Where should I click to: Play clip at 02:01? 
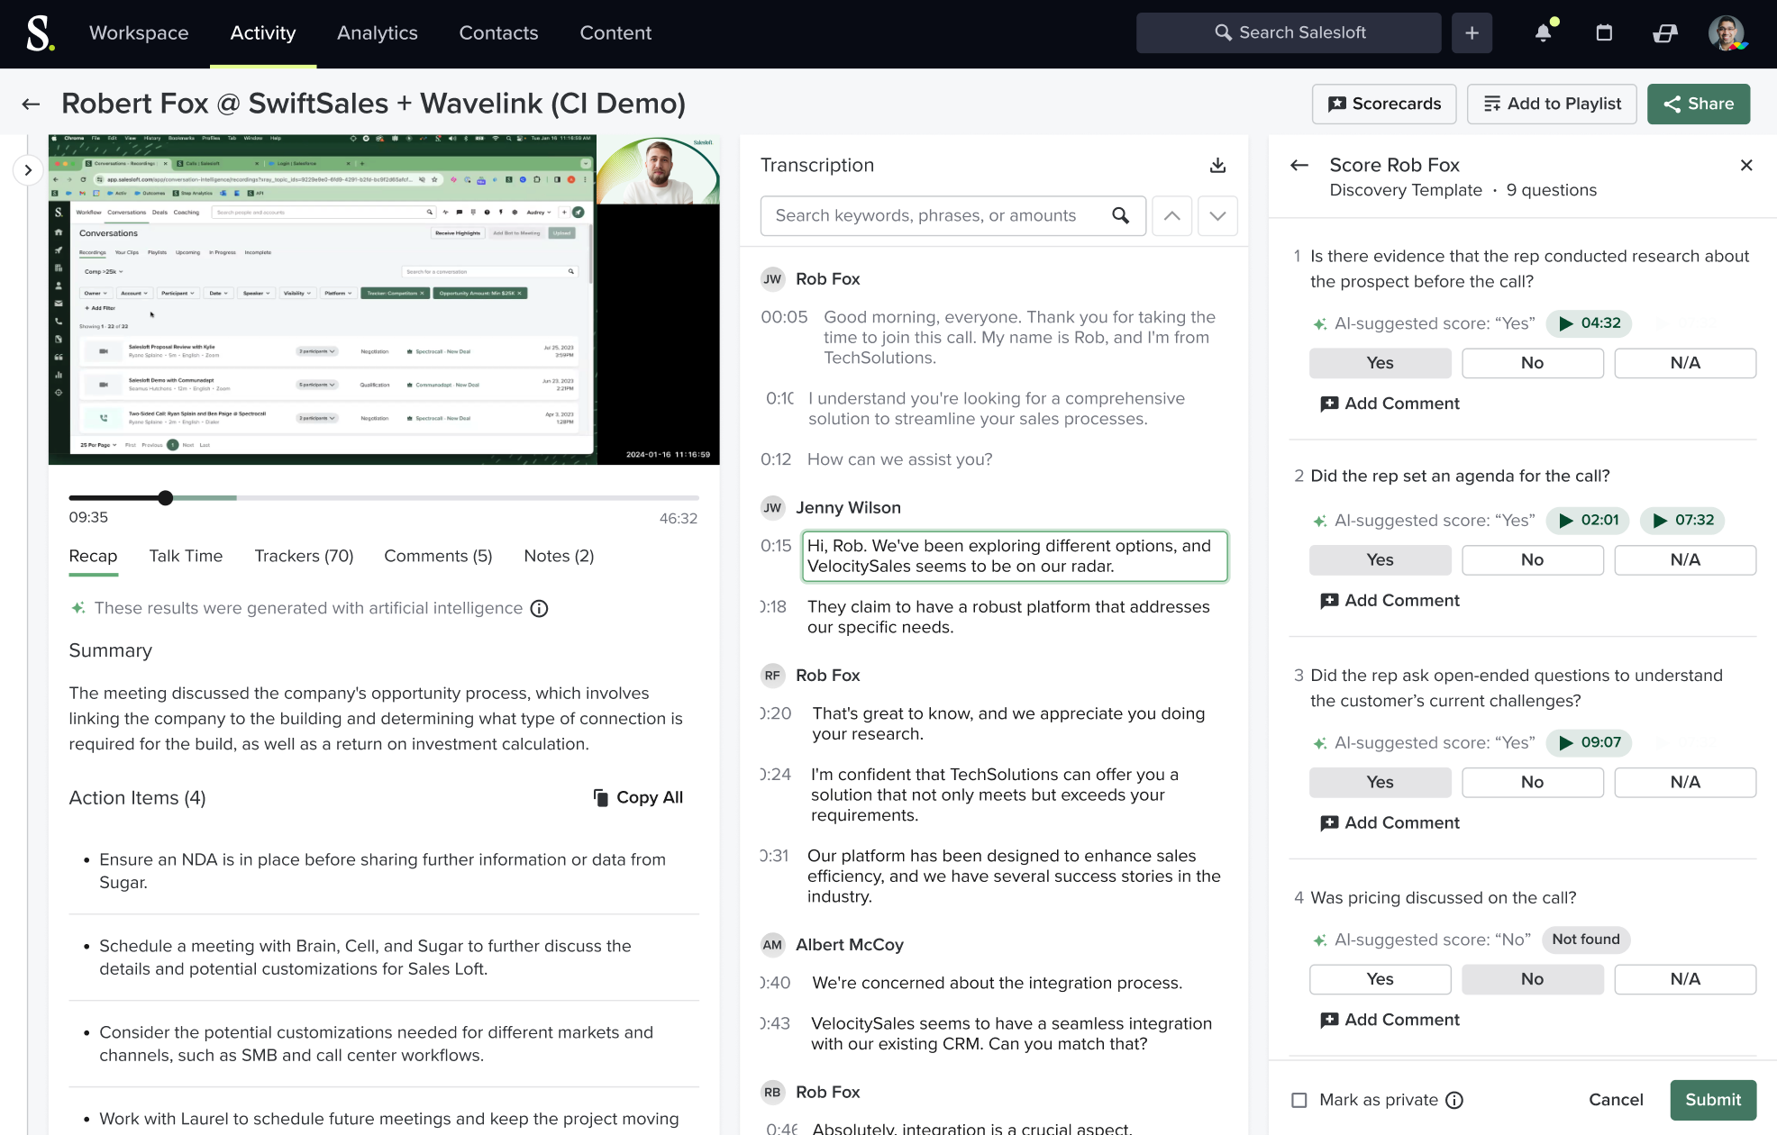point(1588,520)
